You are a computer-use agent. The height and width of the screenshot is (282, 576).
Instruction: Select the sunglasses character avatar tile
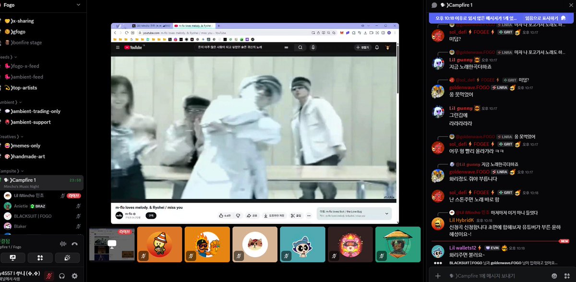point(207,244)
